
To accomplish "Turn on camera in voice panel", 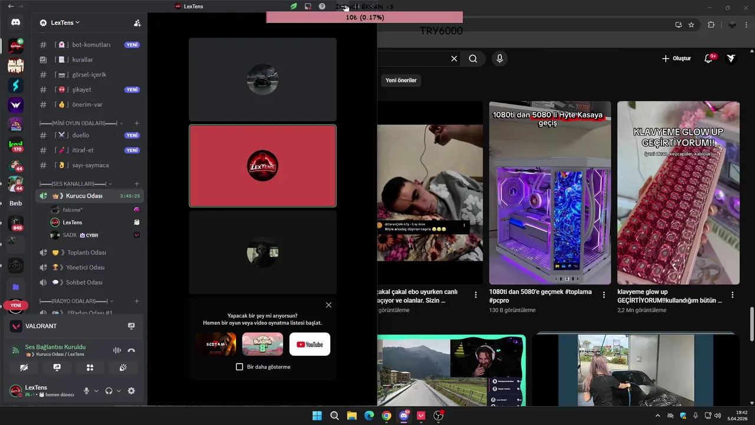I will coord(24,367).
